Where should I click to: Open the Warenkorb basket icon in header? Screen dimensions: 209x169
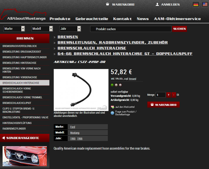(x=107, y=4)
